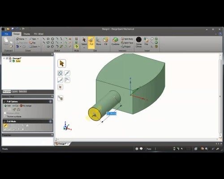Click the Pan orient tool
This screenshot has height=179, width=224.
pos(32,43)
